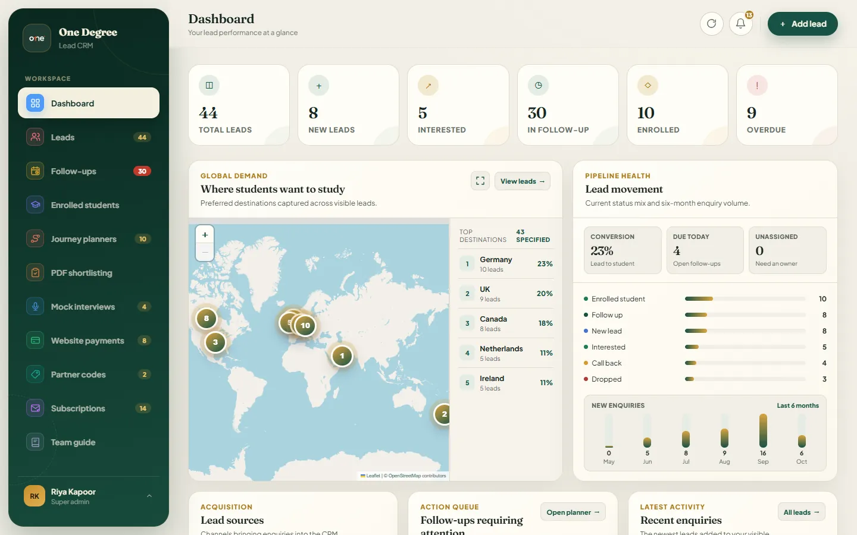This screenshot has width=857, height=535.
Task: Open the Leads menu item
Action: click(89, 137)
